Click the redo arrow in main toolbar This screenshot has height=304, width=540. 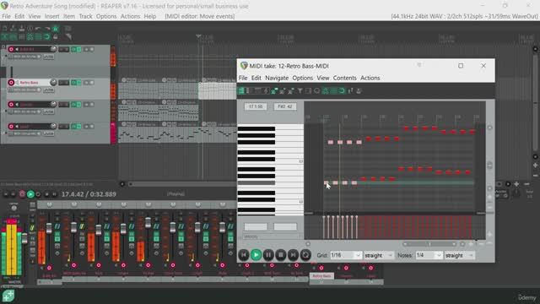[47, 29]
